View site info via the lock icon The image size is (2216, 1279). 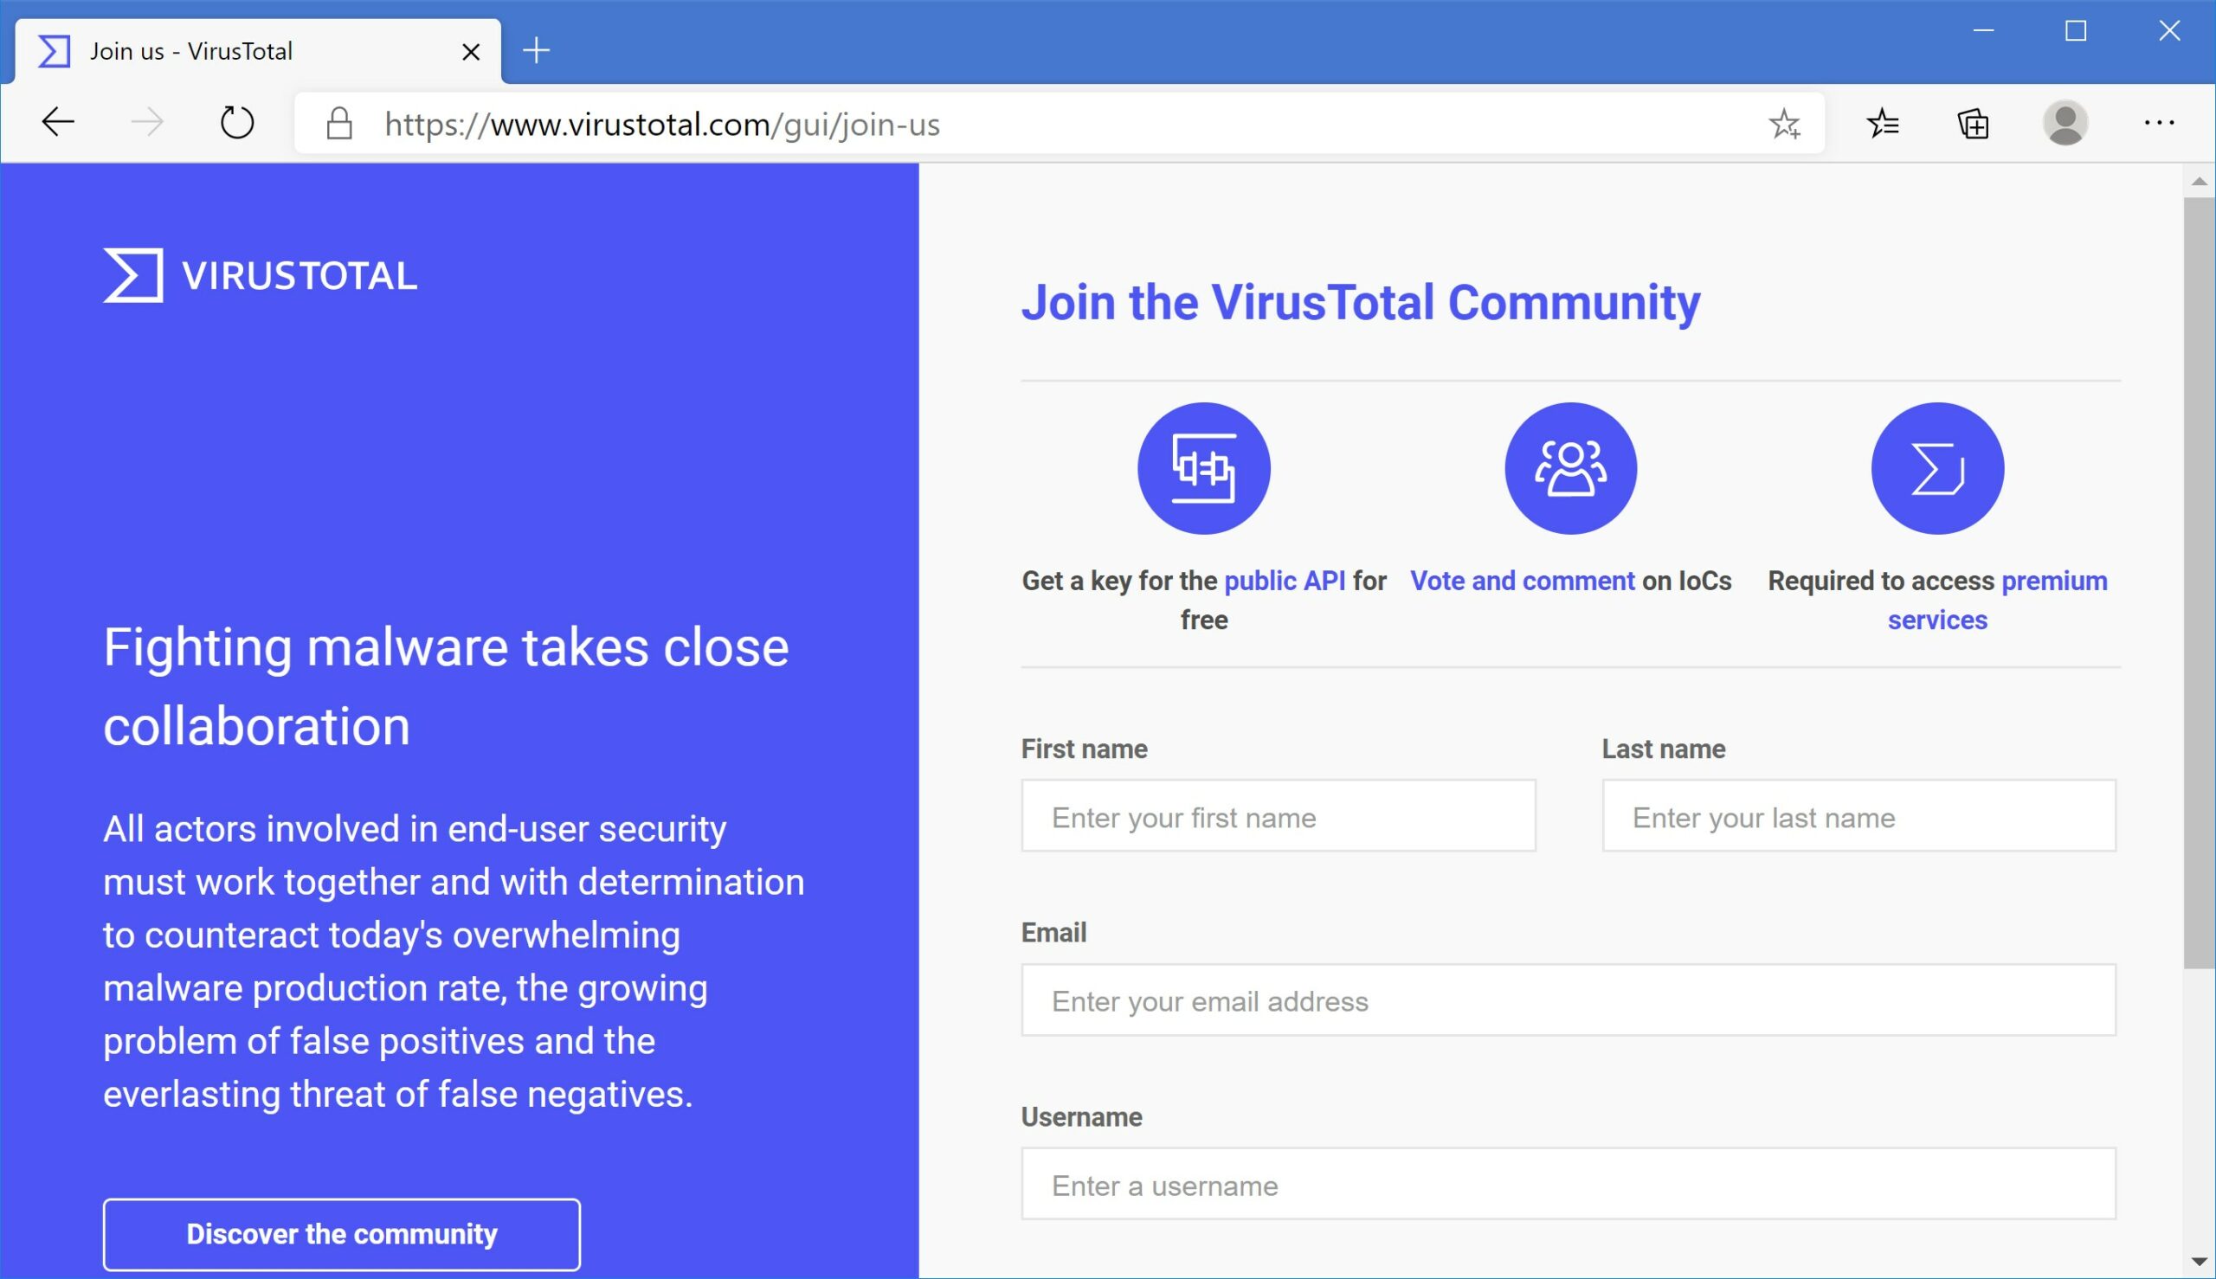point(339,123)
